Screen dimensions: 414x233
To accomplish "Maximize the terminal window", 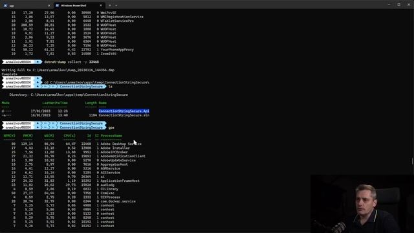I will 399,5.
